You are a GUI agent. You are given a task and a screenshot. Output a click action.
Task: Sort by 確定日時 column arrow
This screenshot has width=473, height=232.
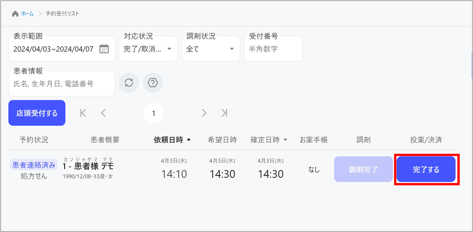click(285, 140)
